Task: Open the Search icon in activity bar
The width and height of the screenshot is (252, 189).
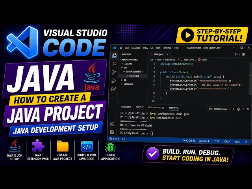Action: point(114,64)
